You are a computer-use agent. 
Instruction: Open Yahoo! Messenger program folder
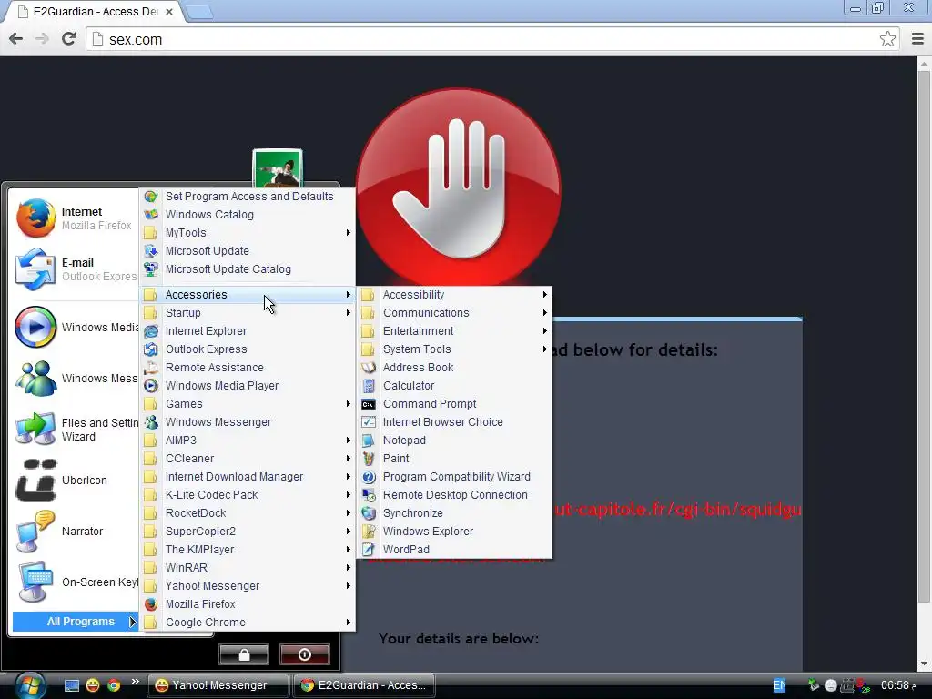(x=248, y=586)
